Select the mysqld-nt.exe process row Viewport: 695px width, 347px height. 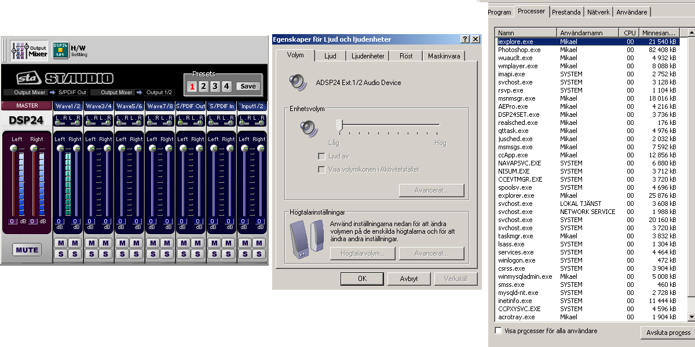[x=588, y=293]
